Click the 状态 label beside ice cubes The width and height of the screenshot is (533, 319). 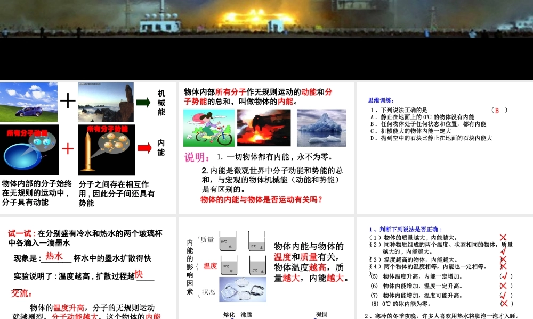(208, 292)
